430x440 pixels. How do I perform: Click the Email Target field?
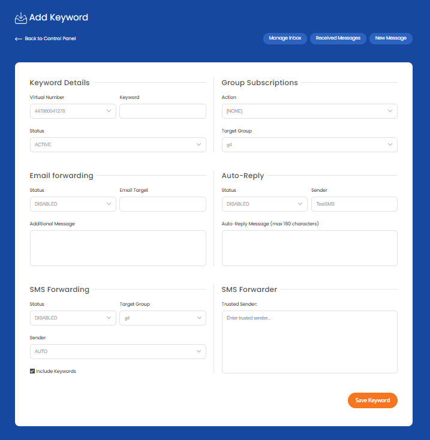pos(163,204)
